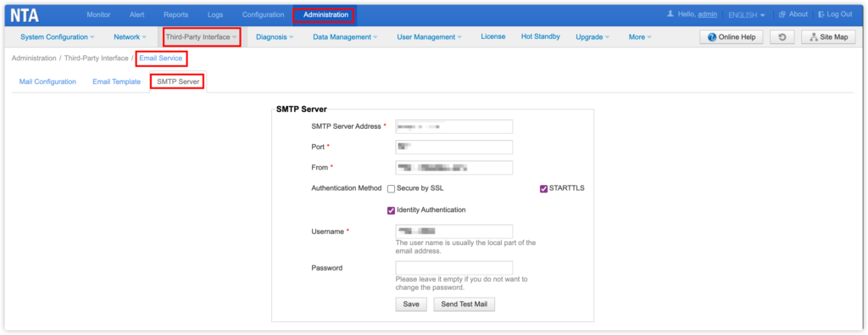Open the Alert menu
Image resolution: width=868 pixels, height=335 pixels.
136,15
